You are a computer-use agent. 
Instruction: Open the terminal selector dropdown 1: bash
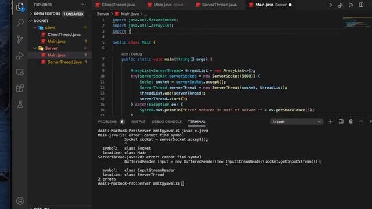click(296, 122)
